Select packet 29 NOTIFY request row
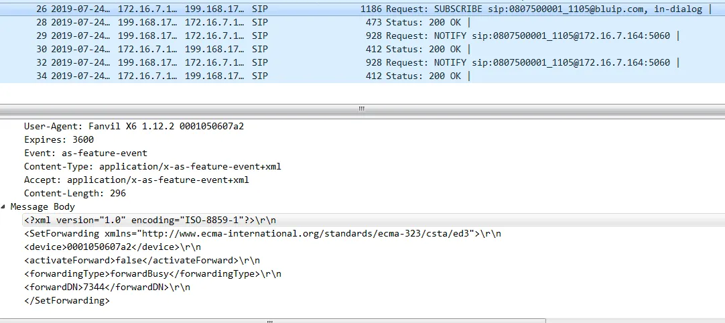The height and width of the screenshot is (323, 725). 362,36
